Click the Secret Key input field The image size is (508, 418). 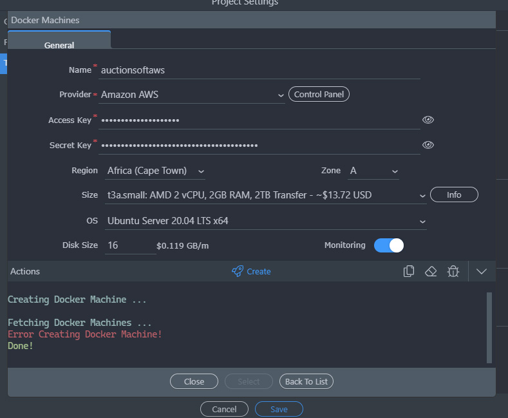(x=259, y=145)
